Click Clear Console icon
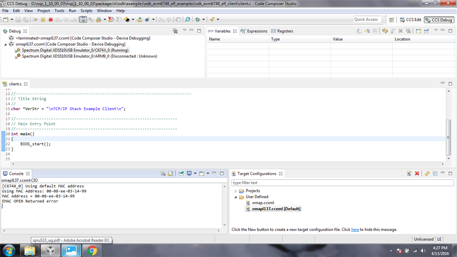 (163, 173)
